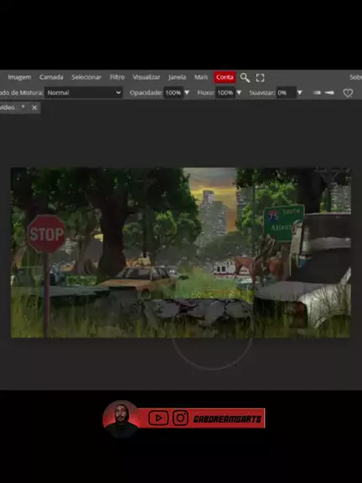Image resolution: width=362 pixels, height=483 pixels.
Task: Click the green highway sign on canvas
Action: [x=283, y=222]
